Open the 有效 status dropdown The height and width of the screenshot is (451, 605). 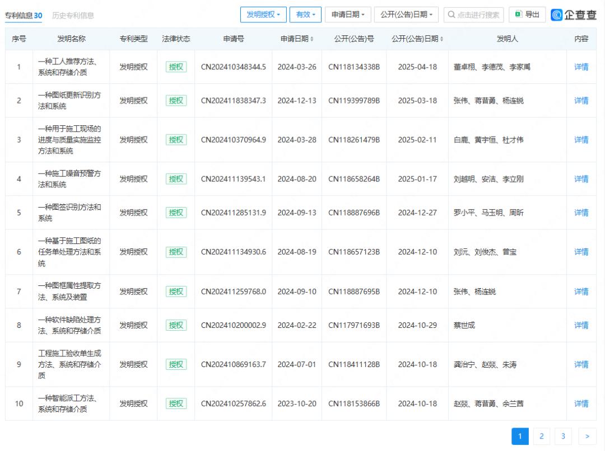(x=305, y=15)
